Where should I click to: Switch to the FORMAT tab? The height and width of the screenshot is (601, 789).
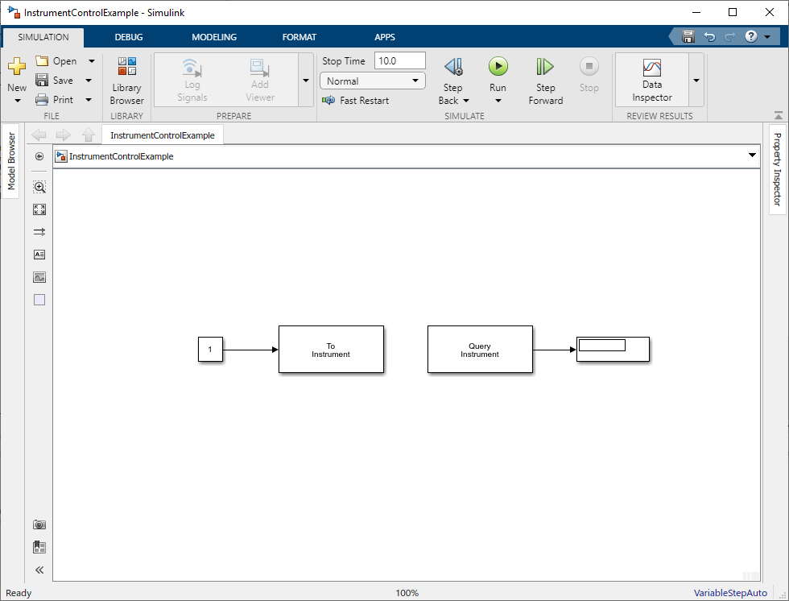tap(299, 37)
